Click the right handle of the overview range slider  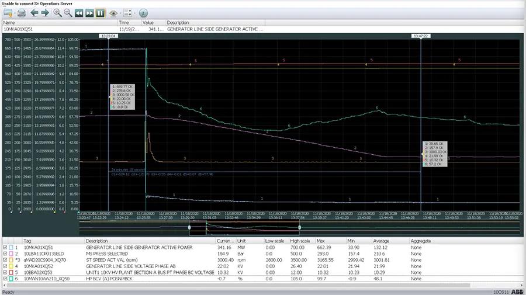click(x=299, y=227)
